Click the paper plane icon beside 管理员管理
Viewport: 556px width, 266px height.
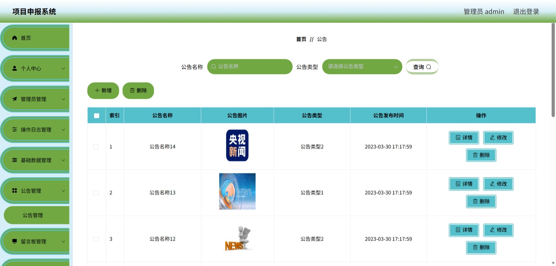point(15,99)
